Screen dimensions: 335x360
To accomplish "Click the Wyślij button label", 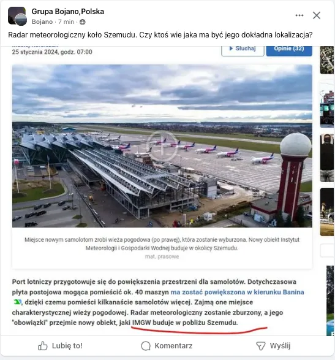I will [280, 346].
